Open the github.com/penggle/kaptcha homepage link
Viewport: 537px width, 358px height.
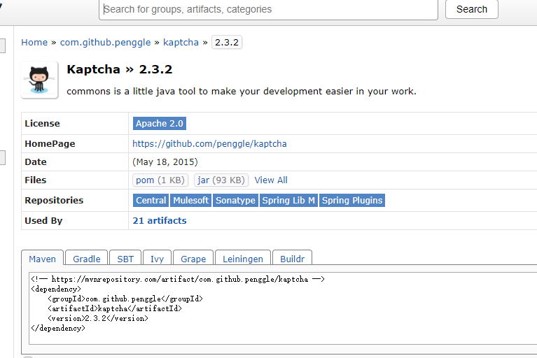coord(209,143)
